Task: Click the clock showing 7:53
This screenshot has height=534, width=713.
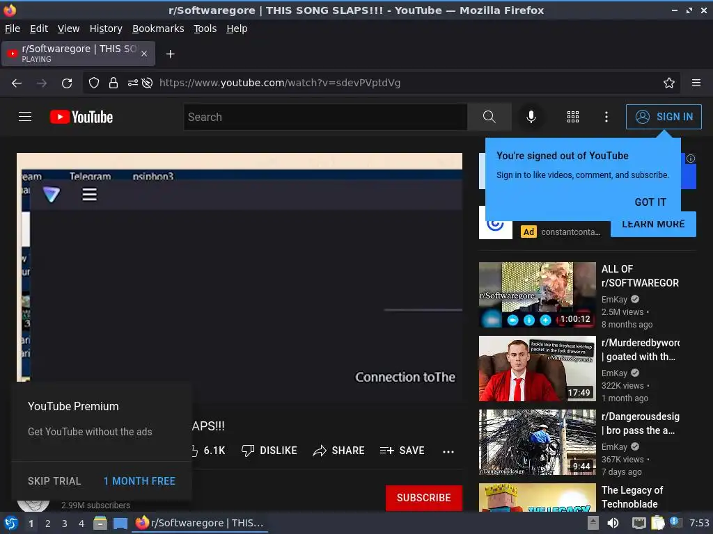Action: point(699,523)
